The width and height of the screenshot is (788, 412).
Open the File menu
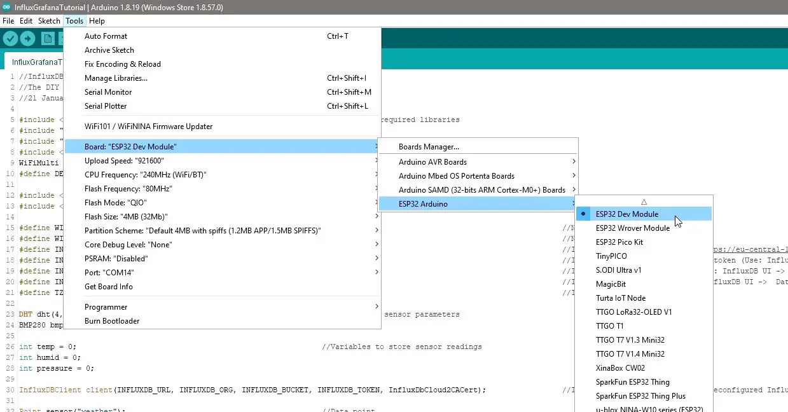[x=8, y=21]
